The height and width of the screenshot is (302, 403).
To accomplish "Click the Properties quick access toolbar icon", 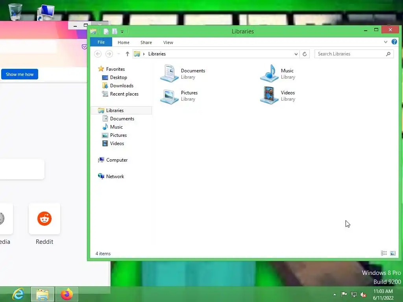I will point(106,31).
